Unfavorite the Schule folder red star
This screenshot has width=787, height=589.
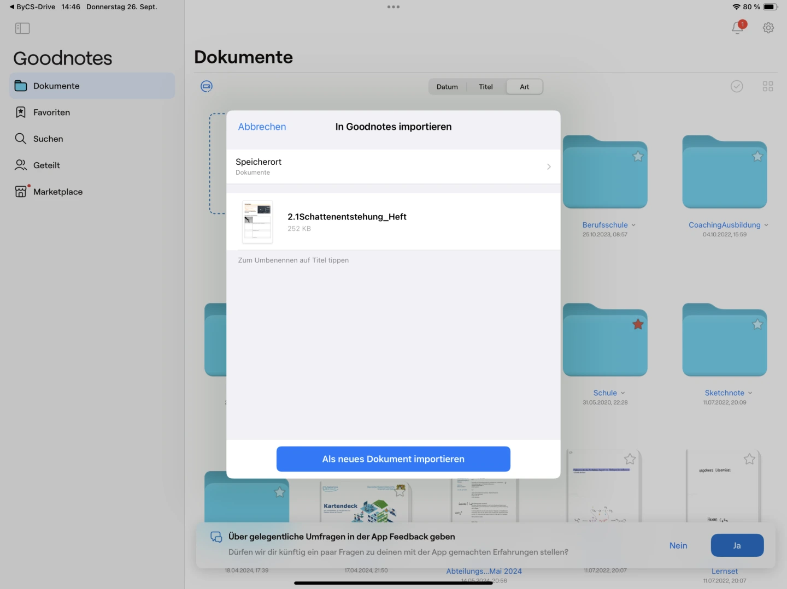[637, 324]
